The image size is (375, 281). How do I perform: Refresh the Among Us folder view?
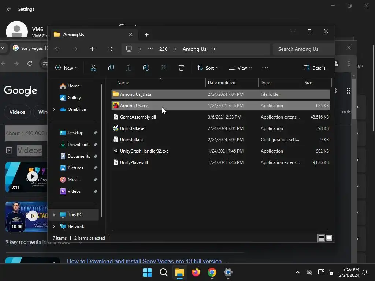110,49
